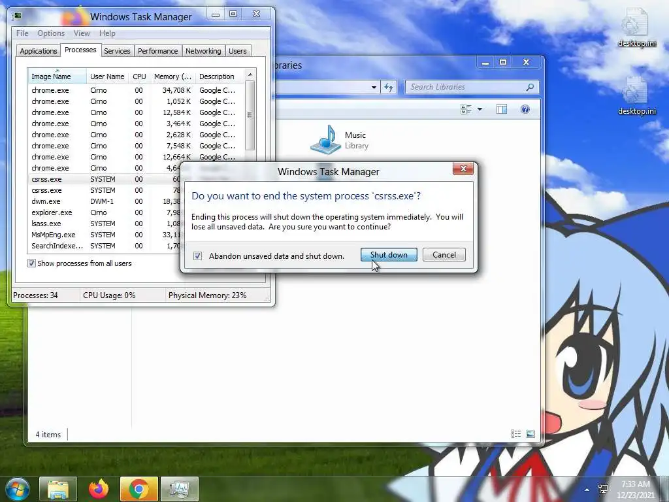669x502 pixels.
Task: Select the dwm.exe process row
Action: (x=105, y=201)
